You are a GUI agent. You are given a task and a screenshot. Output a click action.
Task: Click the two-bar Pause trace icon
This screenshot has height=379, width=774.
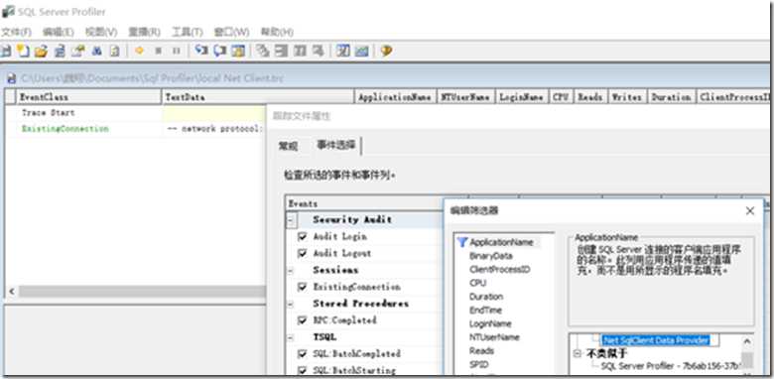[177, 51]
